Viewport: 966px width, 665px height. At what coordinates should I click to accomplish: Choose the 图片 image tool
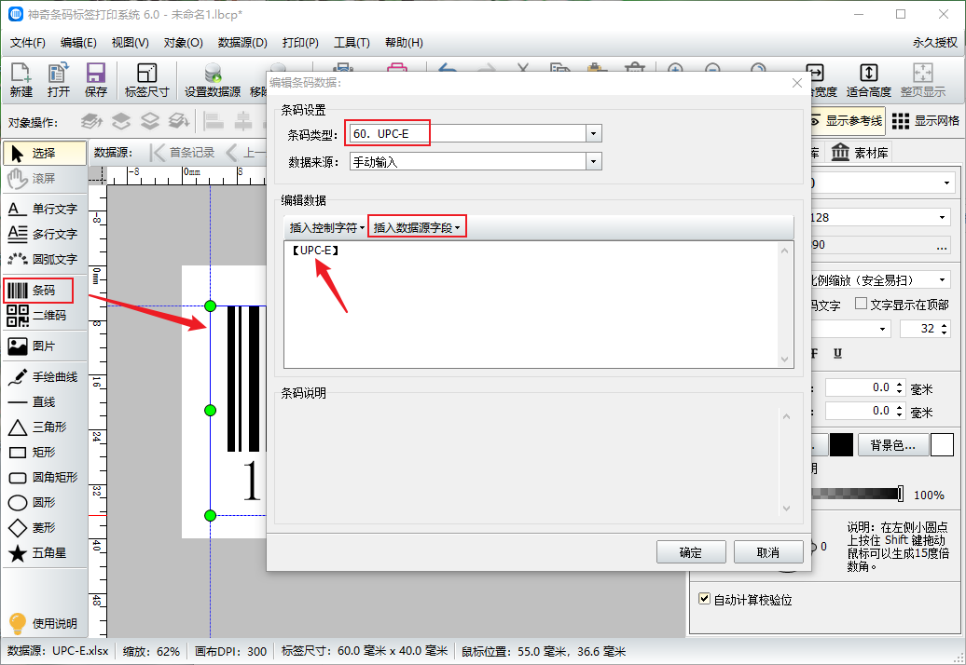(x=44, y=346)
